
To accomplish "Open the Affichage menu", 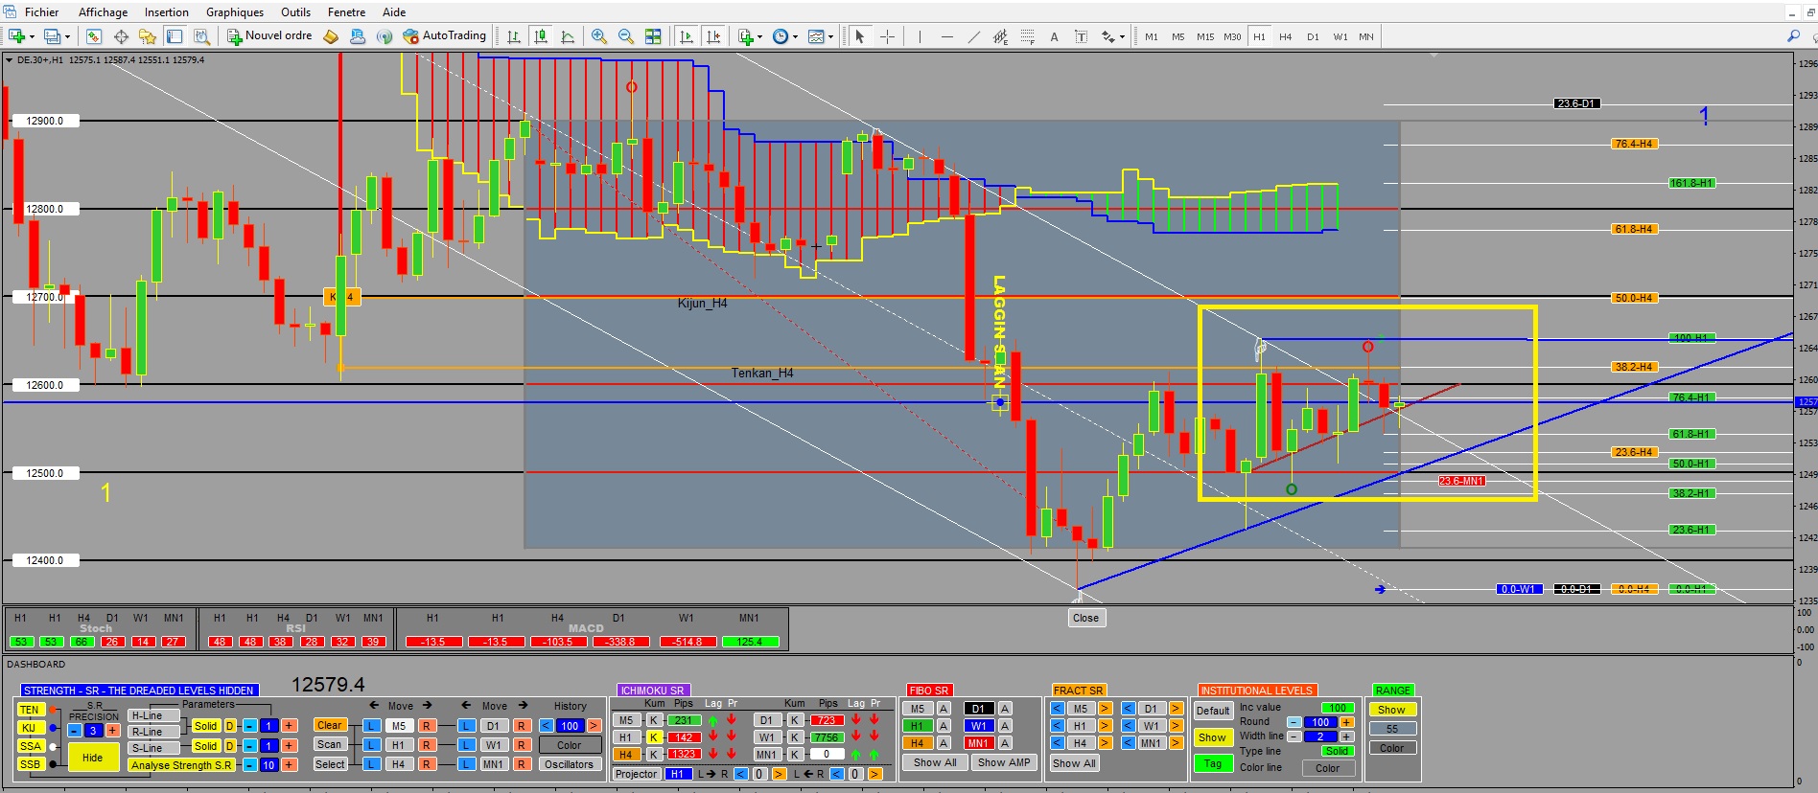I will coord(103,12).
